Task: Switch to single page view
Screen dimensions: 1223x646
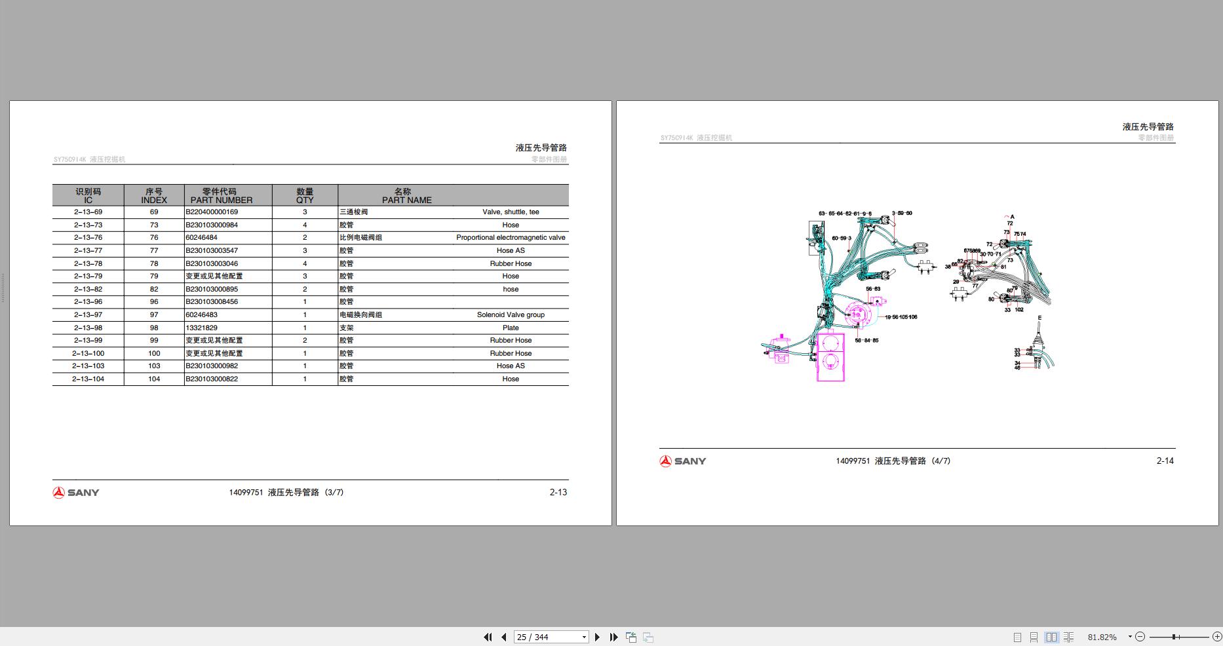Action: (1017, 637)
